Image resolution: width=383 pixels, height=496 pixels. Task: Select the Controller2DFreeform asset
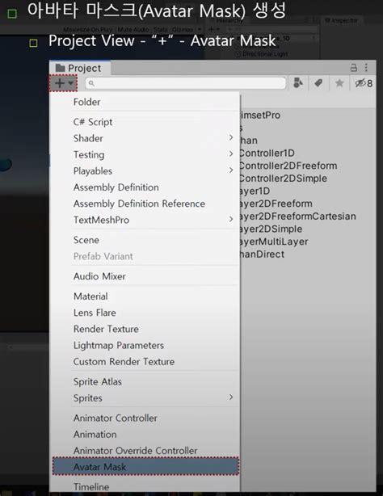pos(288,166)
